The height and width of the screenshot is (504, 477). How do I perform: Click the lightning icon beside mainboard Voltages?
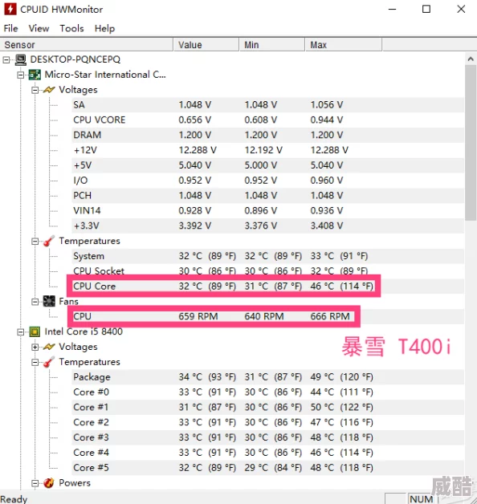[x=49, y=90]
